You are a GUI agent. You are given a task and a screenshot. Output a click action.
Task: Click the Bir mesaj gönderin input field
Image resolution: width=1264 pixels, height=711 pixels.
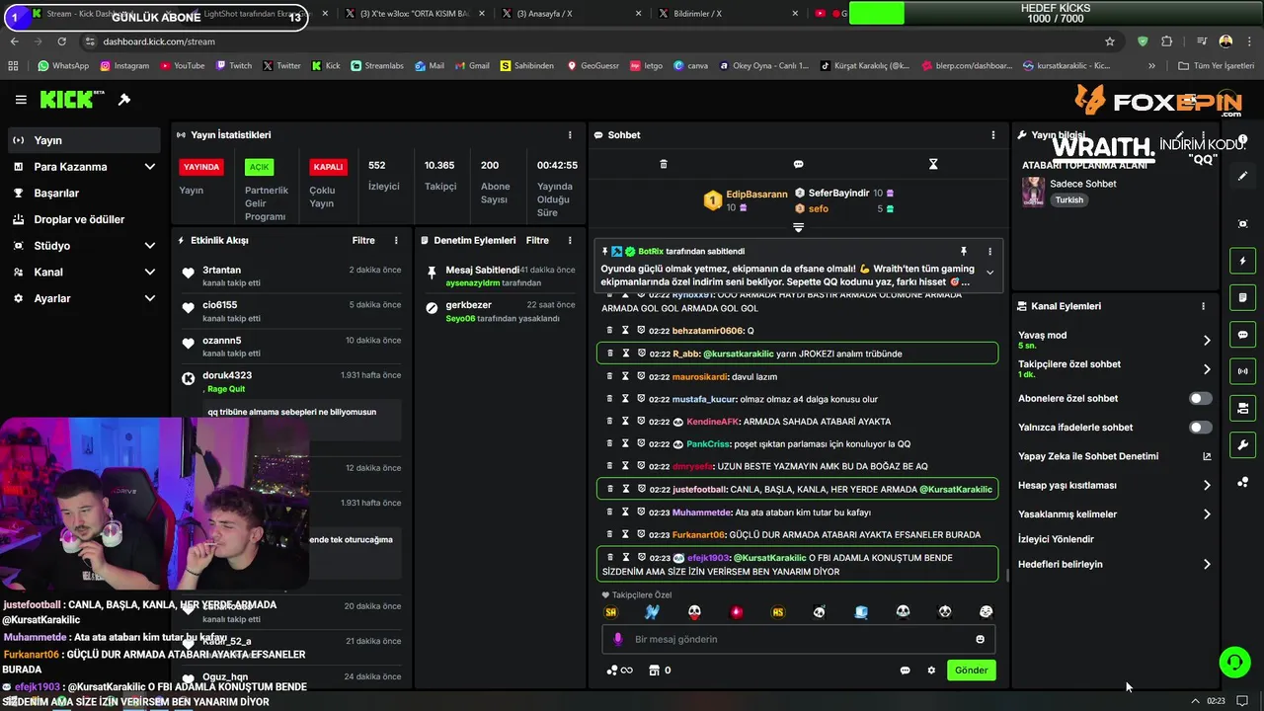798,639
